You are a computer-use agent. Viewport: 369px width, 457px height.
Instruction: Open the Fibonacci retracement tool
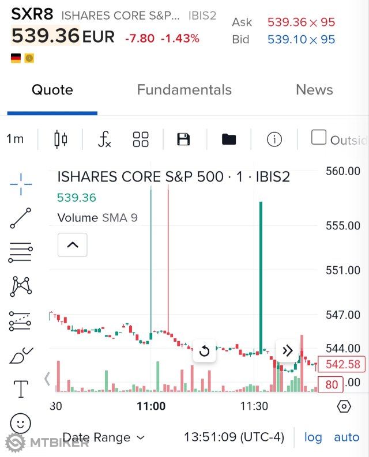click(21, 252)
